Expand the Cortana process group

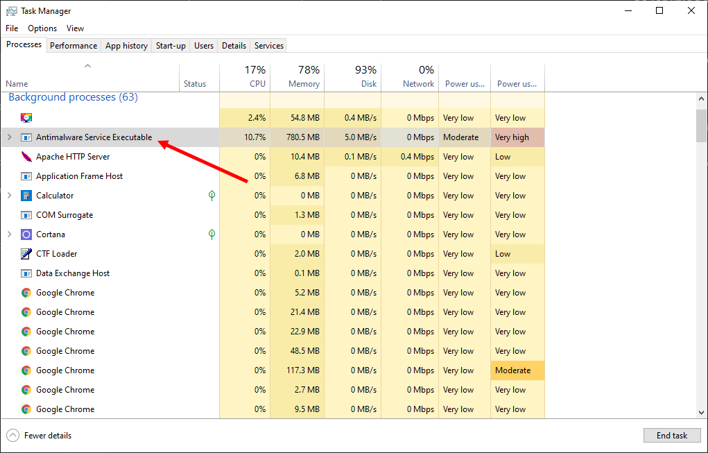coord(10,234)
